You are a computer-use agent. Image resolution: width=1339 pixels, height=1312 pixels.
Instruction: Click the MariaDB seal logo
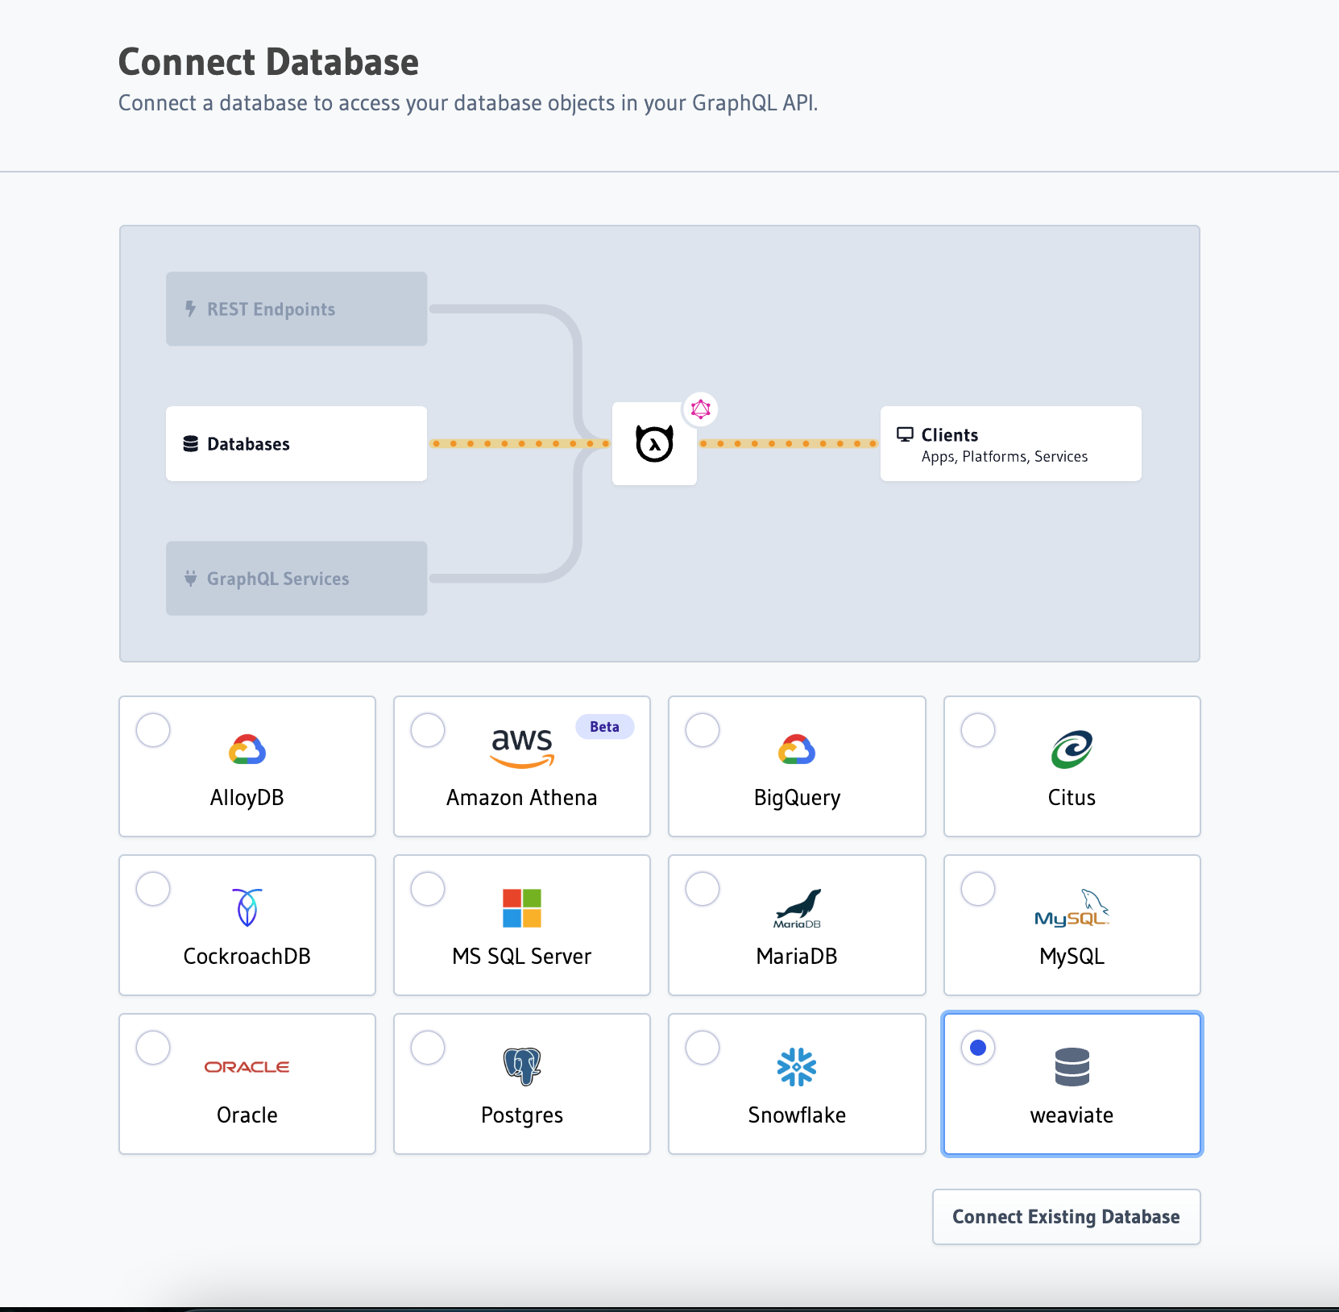797,907
